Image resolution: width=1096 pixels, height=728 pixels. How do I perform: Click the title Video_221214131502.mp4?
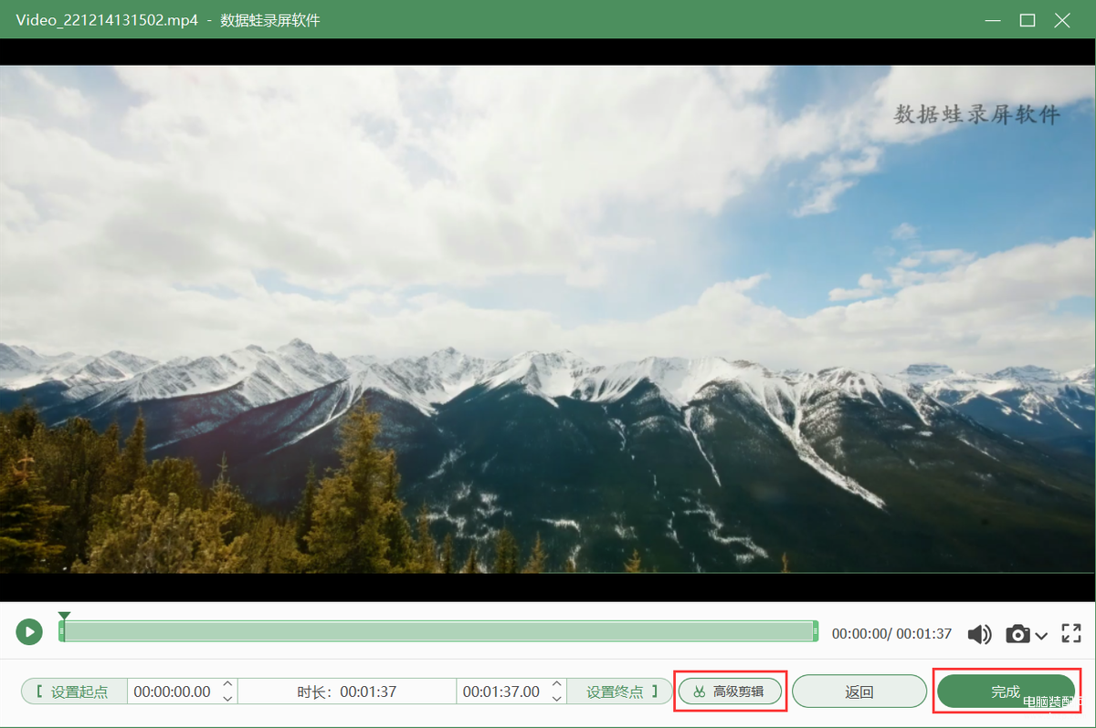click(108, 20)
